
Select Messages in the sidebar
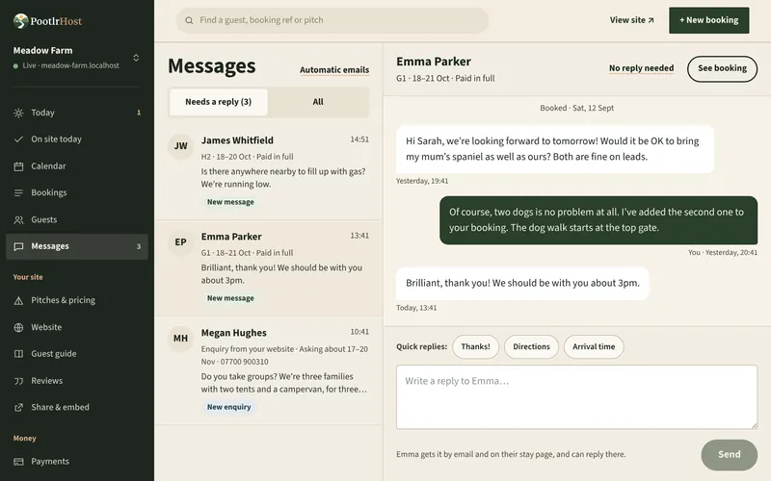(77, 246)
